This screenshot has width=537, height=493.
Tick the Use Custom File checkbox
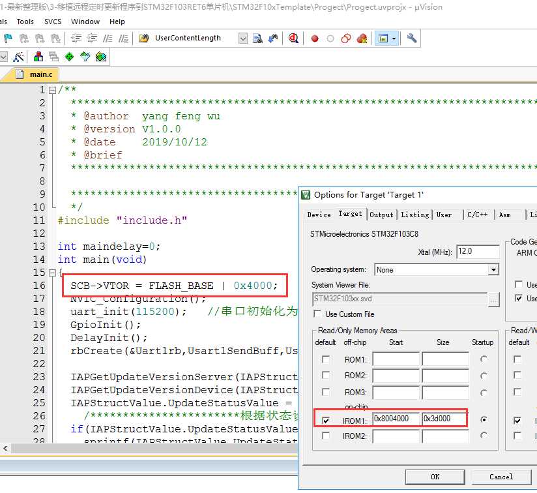[x=317, y=314]
